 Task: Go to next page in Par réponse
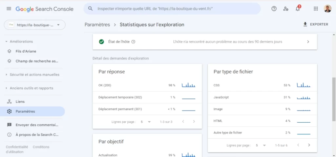[x=194, y=122]
